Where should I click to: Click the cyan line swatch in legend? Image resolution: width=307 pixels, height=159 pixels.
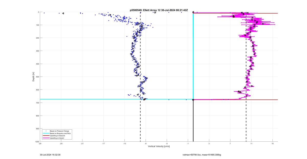coord(46,133)
